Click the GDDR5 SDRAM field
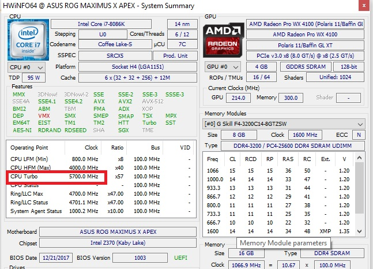This screenshot has height=269, width=373. [x=306, y=67]
